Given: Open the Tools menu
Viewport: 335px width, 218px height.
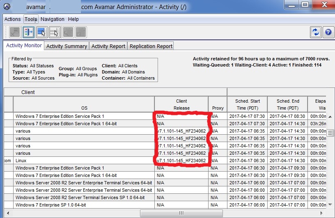Looking at the screenshot, I should [31, 19].
